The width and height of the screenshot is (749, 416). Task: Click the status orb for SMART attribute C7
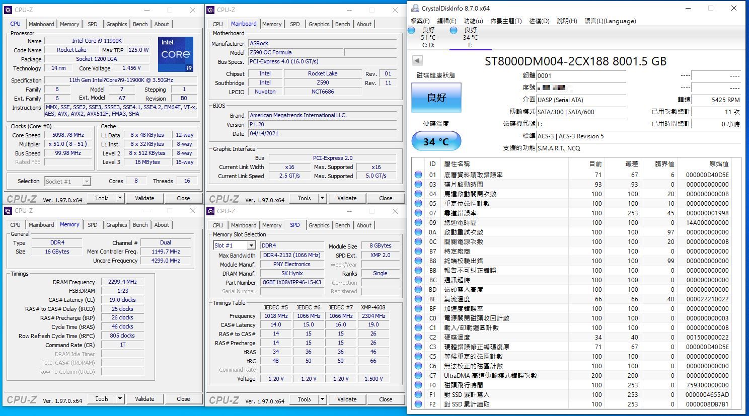(x=418, y=375)
